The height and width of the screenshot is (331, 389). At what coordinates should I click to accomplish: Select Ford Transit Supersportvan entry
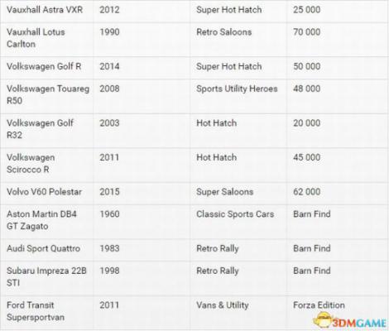coord(36,311)
